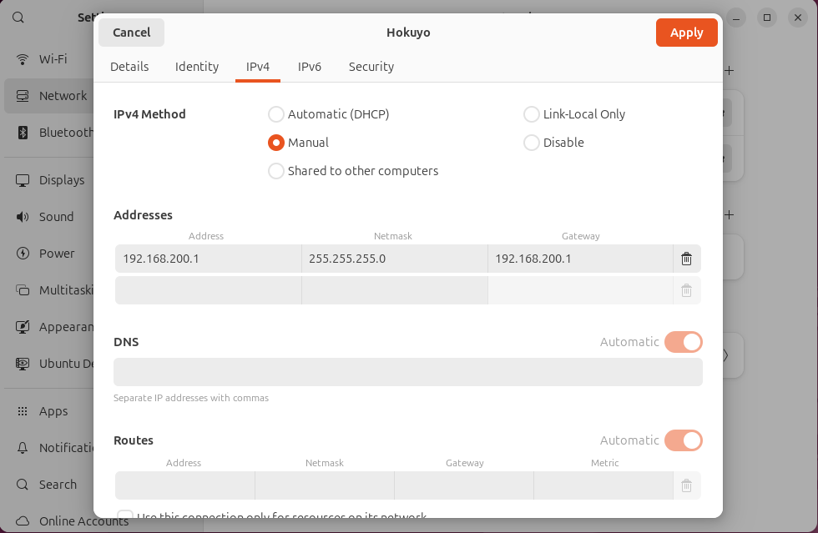
Task: Apply the Hokuyo connection changes
Action: tap(686, 33)
